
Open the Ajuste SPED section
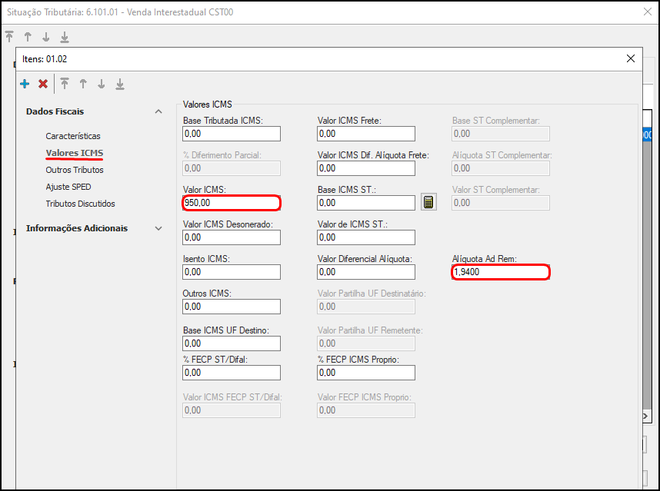point(68,187)
